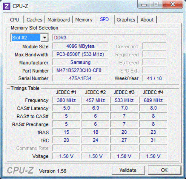Click the Version 1.56 label
The height and width of the screenshot is (179, 186).
[53, 171]
